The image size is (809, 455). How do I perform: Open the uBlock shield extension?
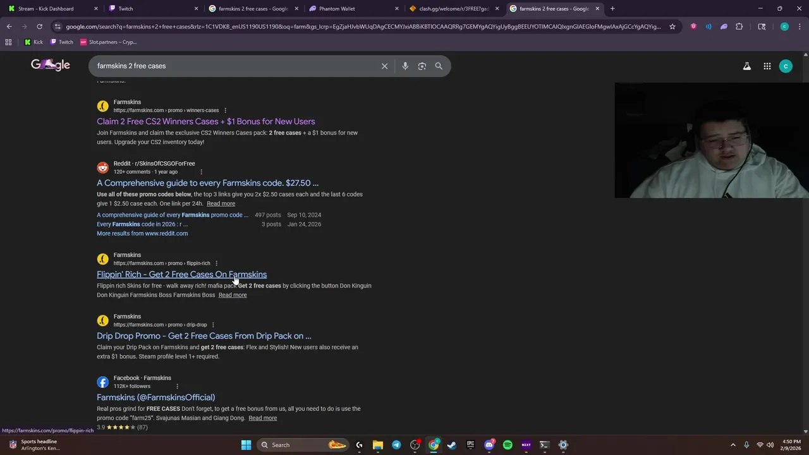(693, 27)
